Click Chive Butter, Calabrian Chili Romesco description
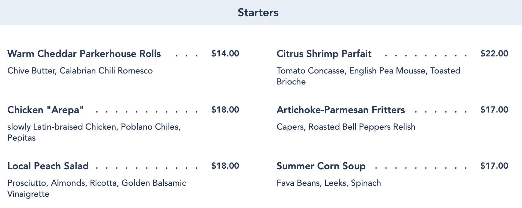Image resolution: width=522 pixels, height=208 pixels. coord(80,71)
